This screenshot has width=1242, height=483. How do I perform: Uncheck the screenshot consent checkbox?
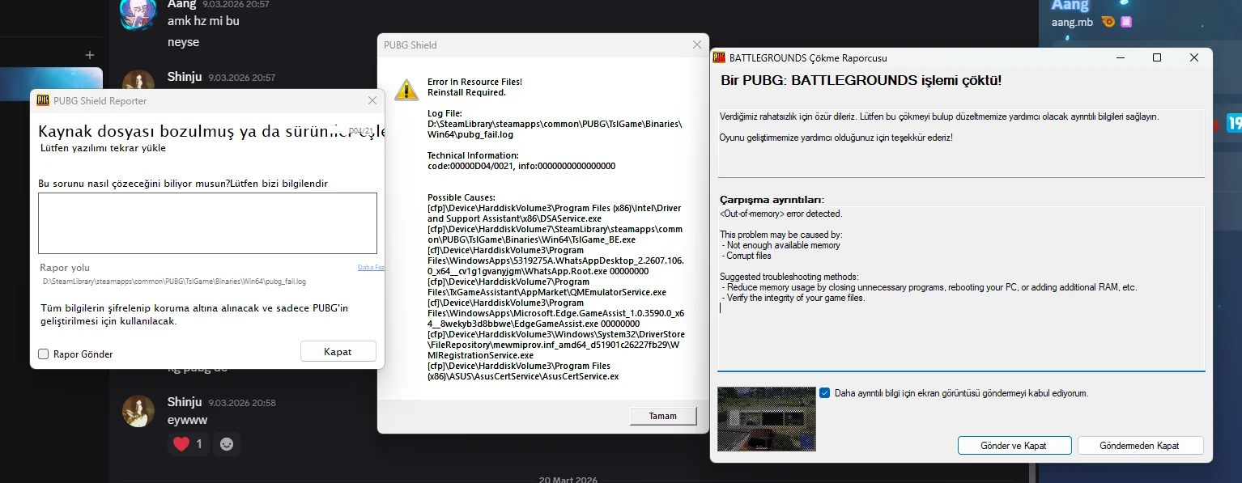[x=824, y=393]
